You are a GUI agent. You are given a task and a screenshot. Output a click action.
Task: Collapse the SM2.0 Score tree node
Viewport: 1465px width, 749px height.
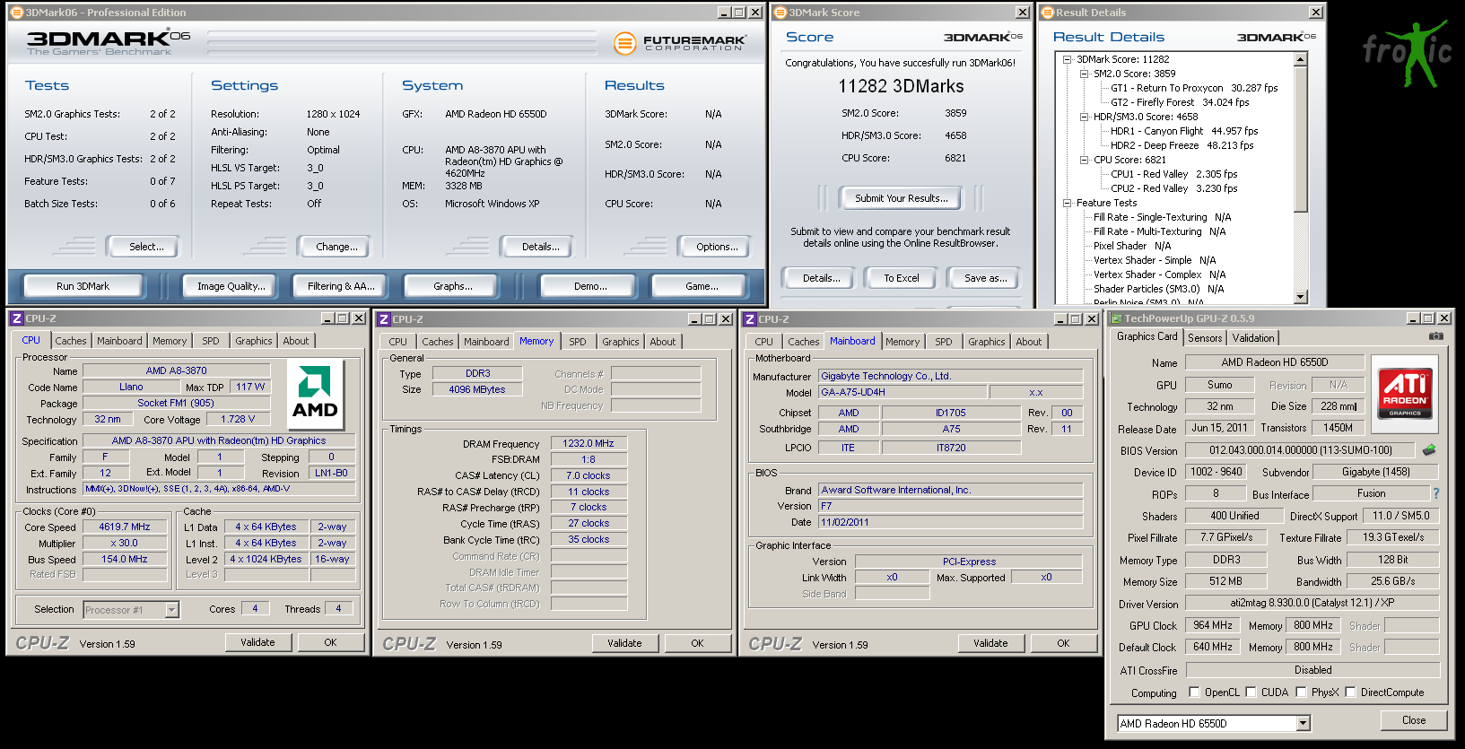click(1084, 74)
